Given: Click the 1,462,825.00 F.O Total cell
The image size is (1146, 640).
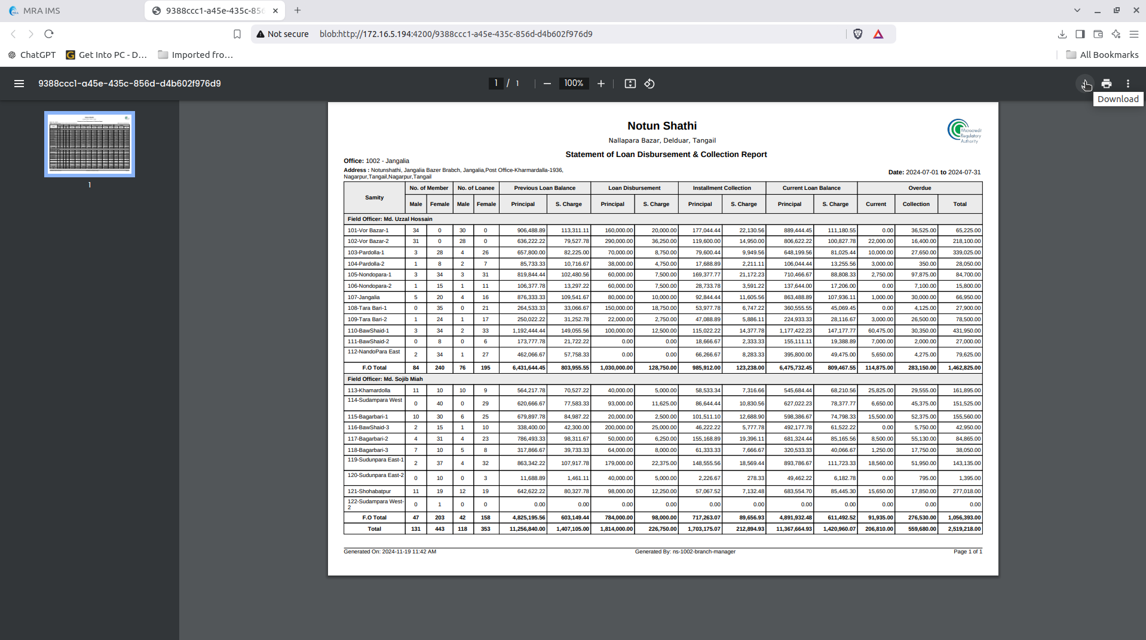Looking at the screenshot, I should pyautogui.click(x=960, y=368).
